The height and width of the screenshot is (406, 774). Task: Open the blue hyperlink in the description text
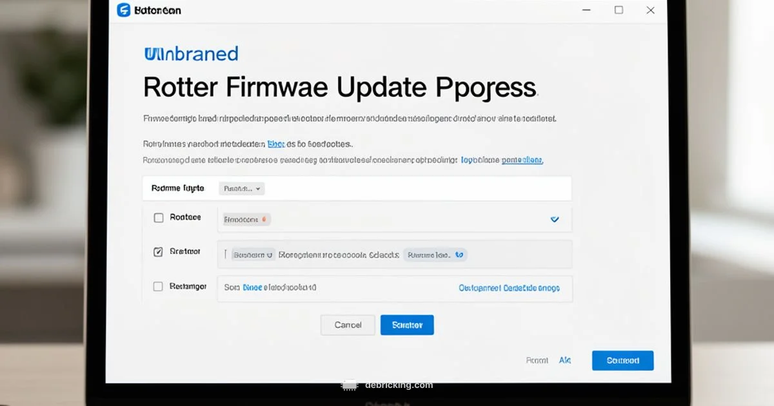tap(275, 144)
